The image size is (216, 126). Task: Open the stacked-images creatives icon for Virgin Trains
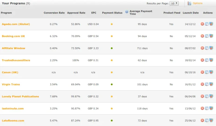pyautogui.click(x=211, y=84)
